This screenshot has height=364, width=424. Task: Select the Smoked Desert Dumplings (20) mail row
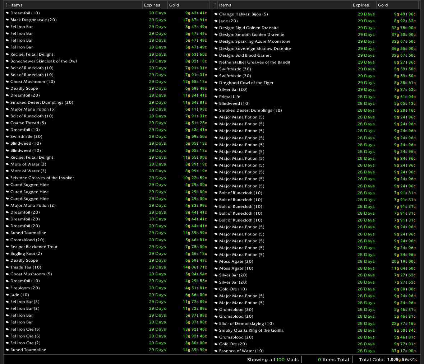107,102
